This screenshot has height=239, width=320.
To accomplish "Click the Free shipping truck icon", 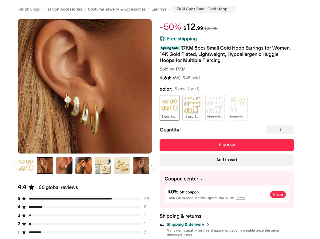I will [x=162, y=39].
